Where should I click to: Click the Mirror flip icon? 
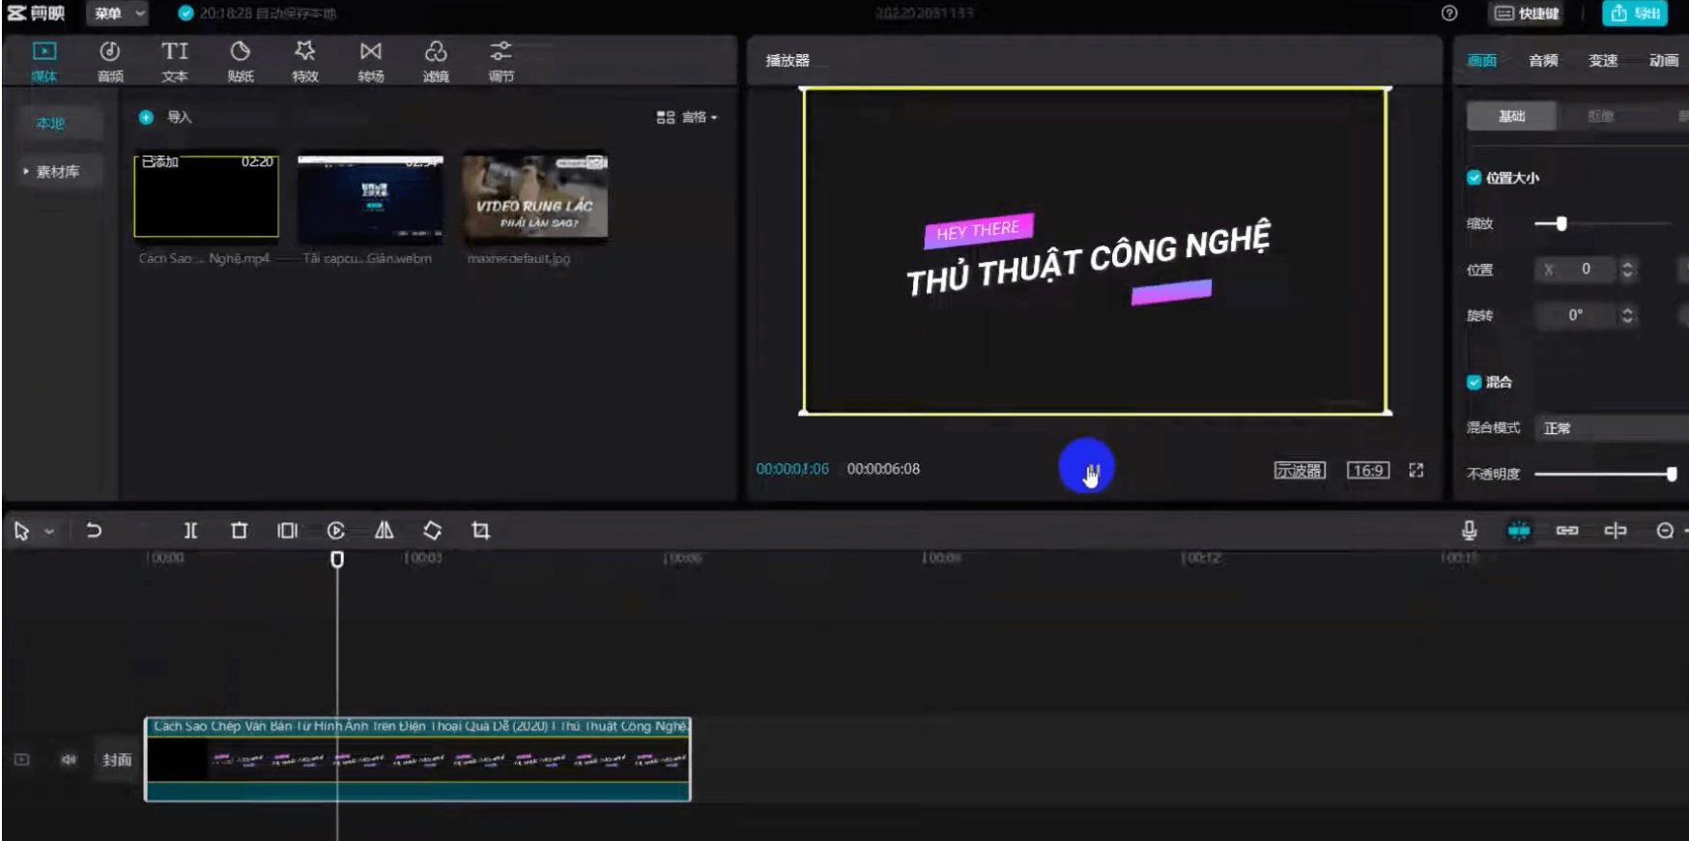coord(384,530)
